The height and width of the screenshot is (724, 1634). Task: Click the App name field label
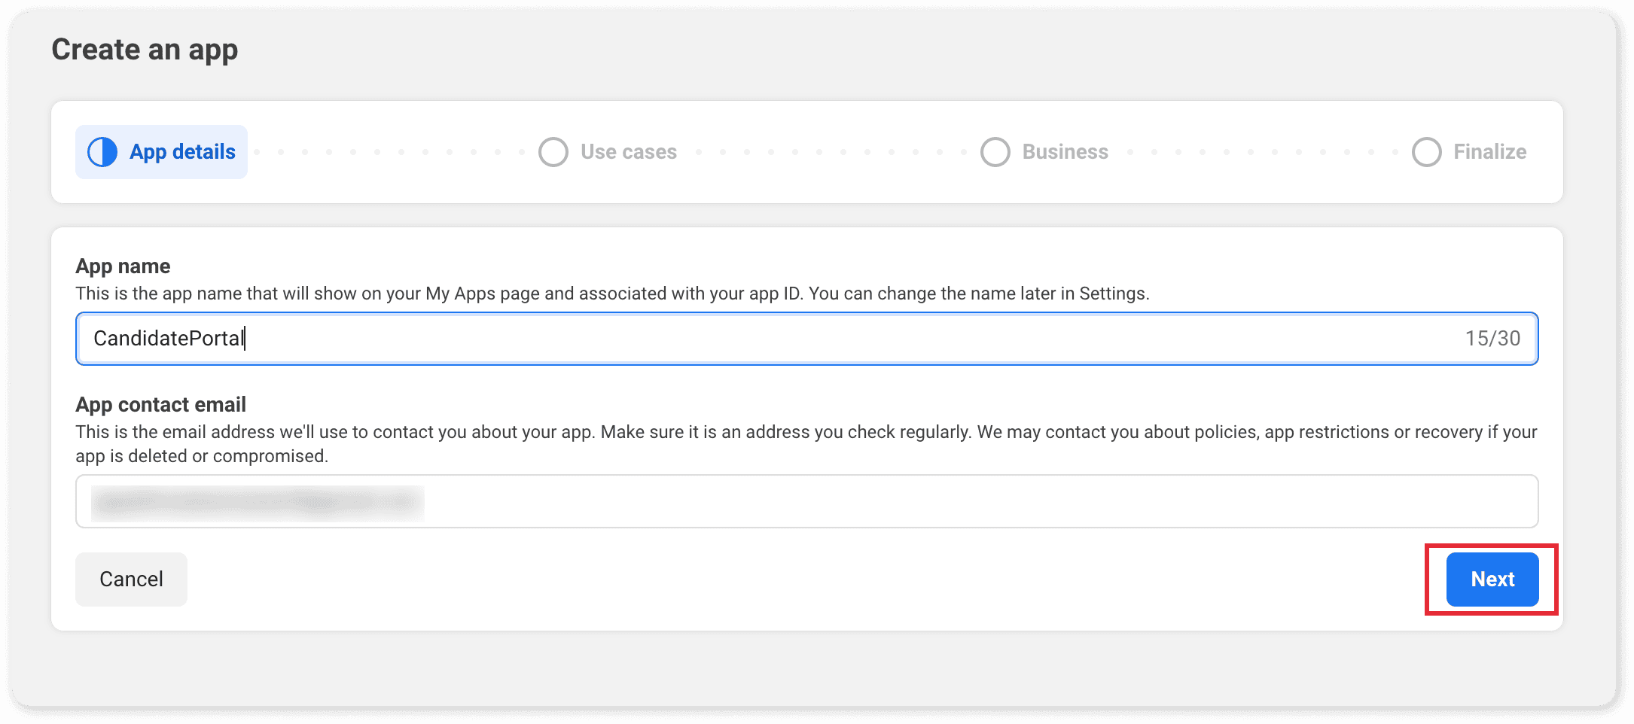123,266
